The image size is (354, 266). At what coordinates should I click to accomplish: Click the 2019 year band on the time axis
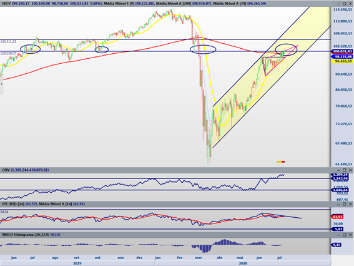click(77, 263)
